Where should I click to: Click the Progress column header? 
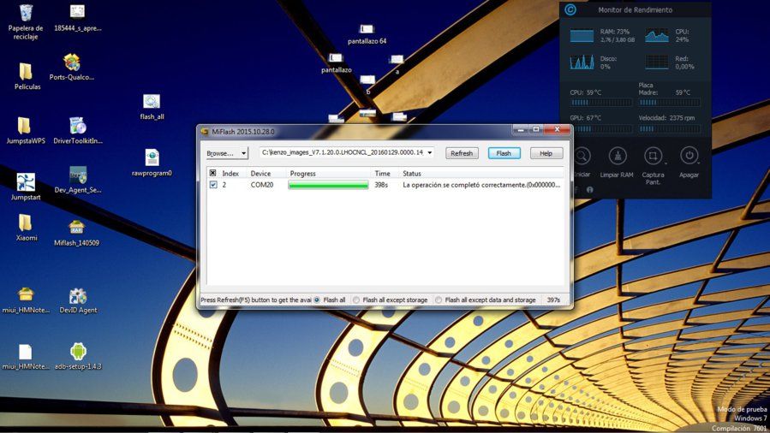(328, 174)
